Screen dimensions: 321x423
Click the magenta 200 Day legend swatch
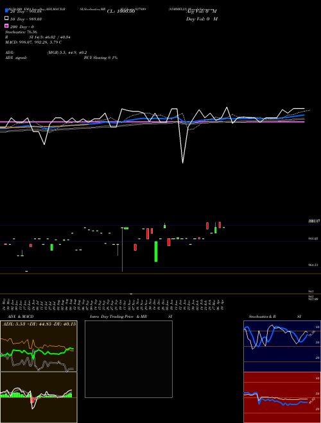click(6, 26)
